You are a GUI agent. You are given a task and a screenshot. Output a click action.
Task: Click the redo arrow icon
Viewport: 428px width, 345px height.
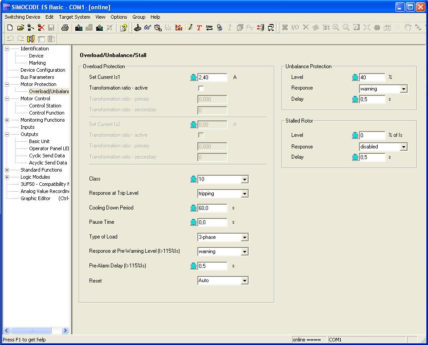20,39
